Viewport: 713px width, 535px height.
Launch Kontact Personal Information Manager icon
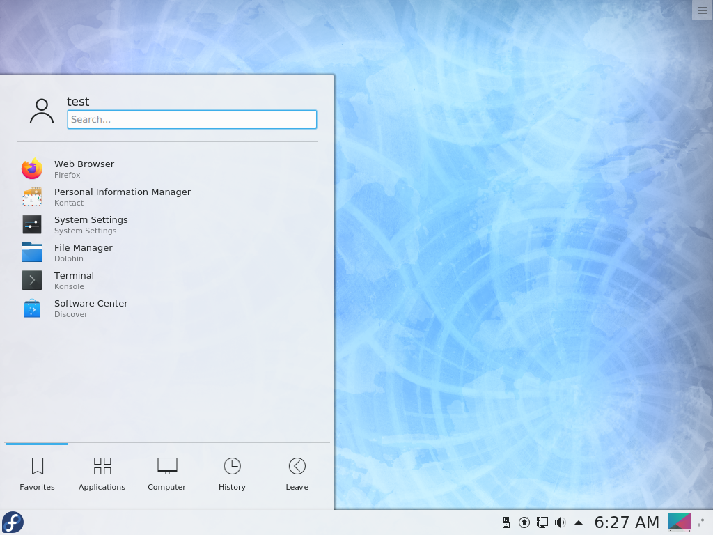32,196
